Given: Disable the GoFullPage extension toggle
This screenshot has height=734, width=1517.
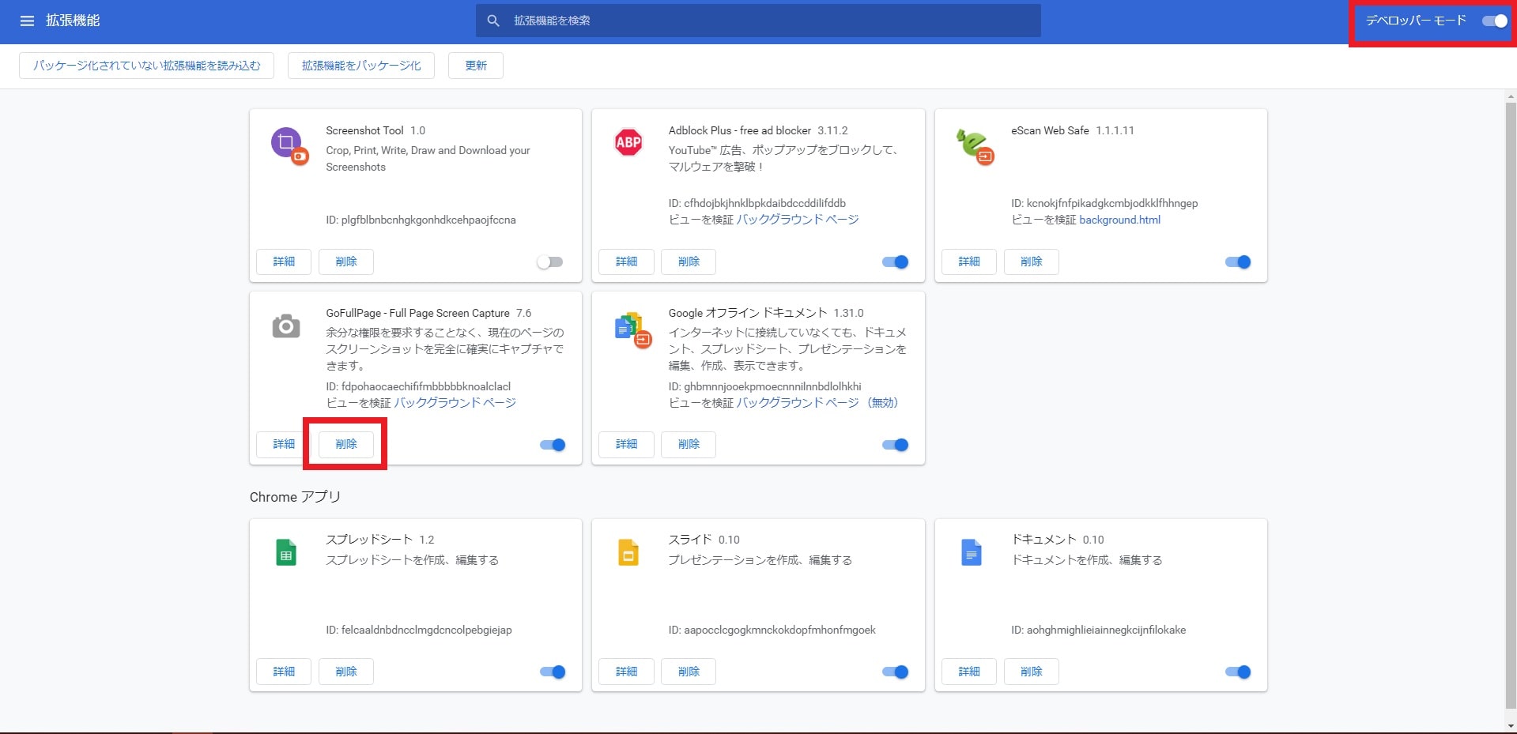Looking at the screenshot, I should point(553,445).
